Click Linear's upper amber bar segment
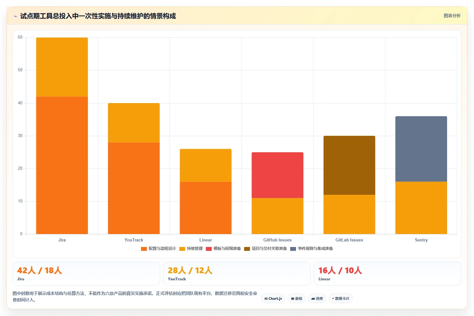 206,165
